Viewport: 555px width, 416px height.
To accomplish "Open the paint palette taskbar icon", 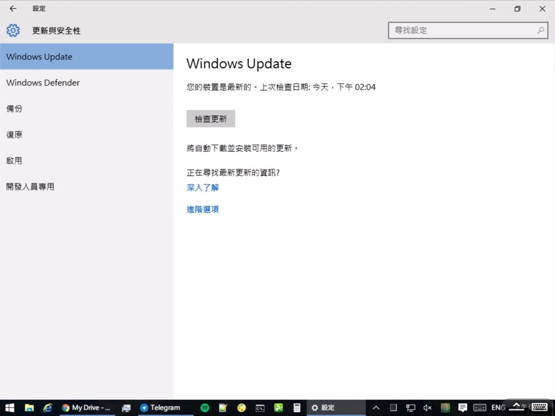I will pos(242,408).
